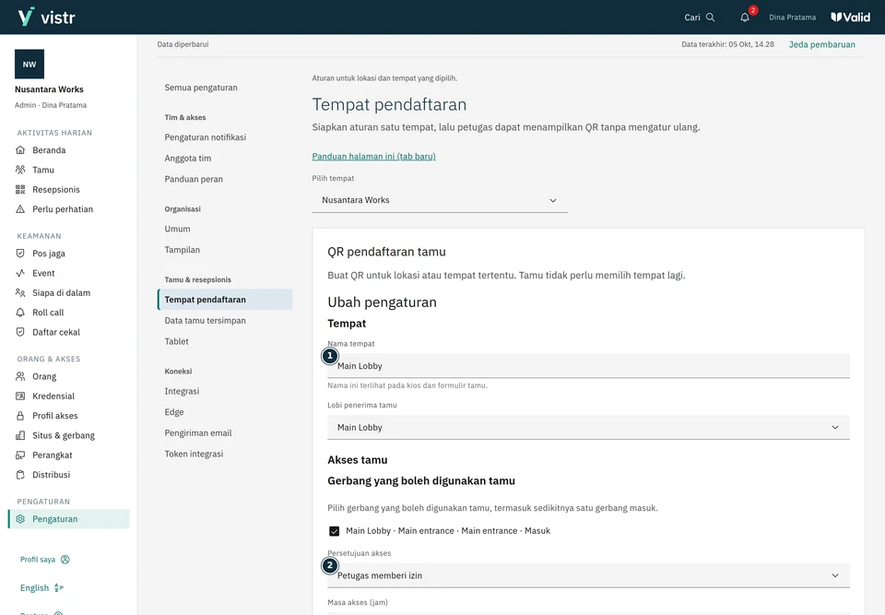Open Token integrasi settings
The height and width of the screenshot is (615, 885).
tap(195, 454)
